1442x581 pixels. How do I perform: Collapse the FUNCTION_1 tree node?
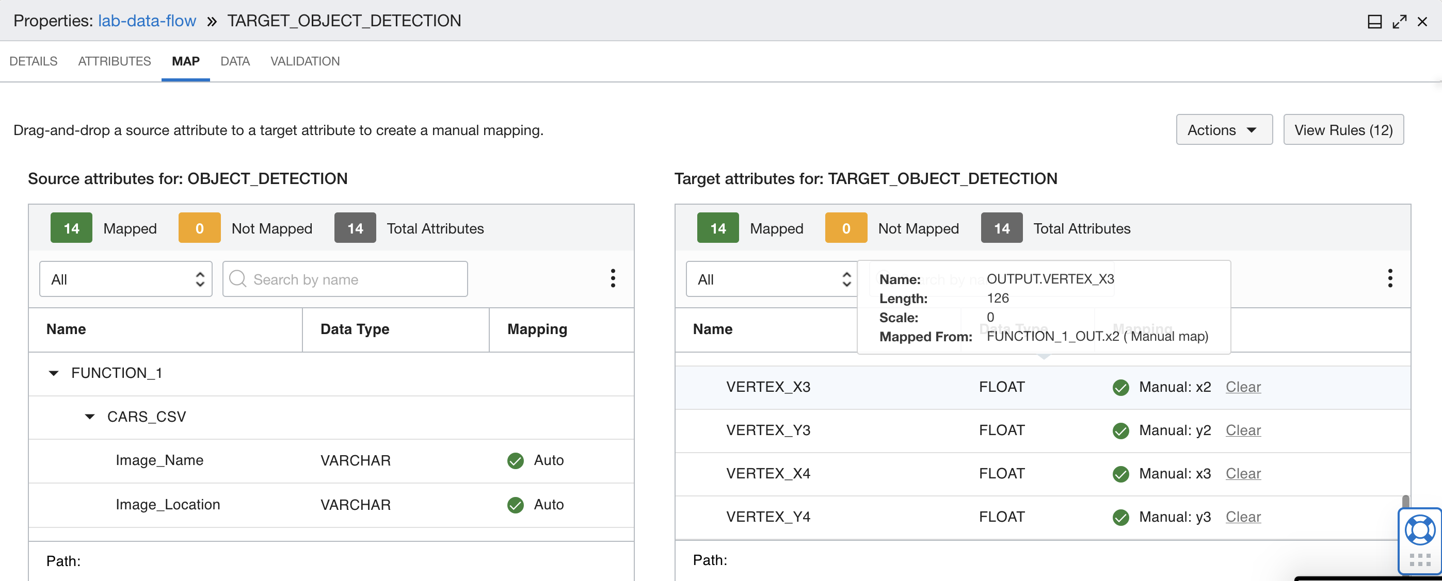pyautogui.click(x=54, y=373)
